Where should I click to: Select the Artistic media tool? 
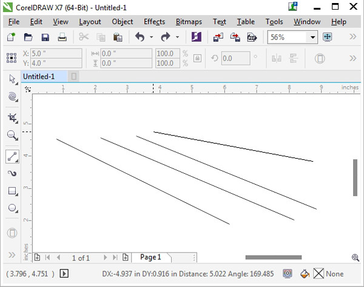click(12, 173)
